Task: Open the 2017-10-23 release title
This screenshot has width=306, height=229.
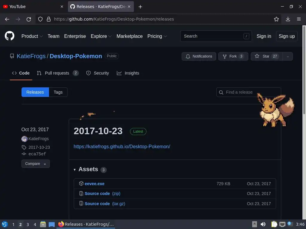Action: (x=98, y=131)
